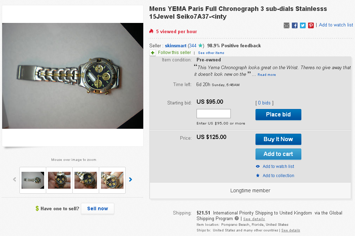Viewport: 355px width, 236px height.
Task: Click the green plus follow seller icon
Action: coord(152,53)
